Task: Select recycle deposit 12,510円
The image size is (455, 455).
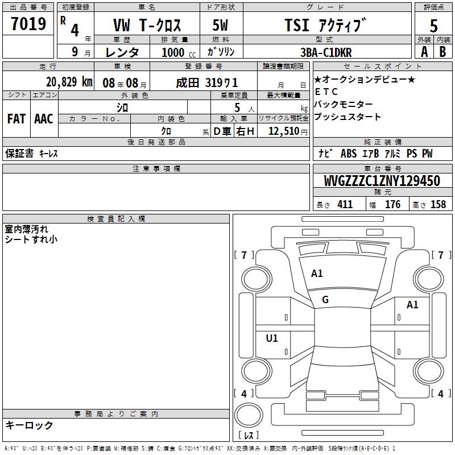Action: click(288, 131)
